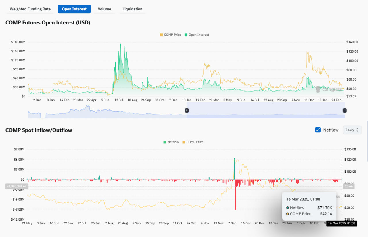Click the COMP Price $42.16 tooltip row
The height and width of the screenshot is (237, 368).
click(309, 214)
